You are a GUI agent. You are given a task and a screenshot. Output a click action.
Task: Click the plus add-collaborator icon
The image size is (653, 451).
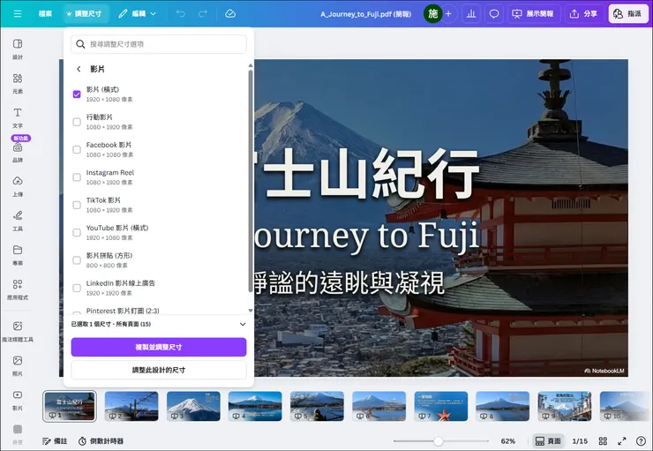(448, 14)
